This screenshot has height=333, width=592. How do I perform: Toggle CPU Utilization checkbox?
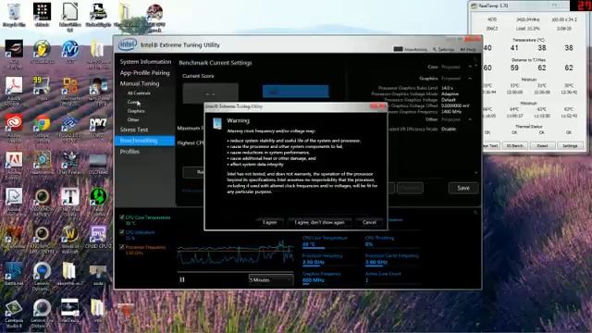pos(121,232)
